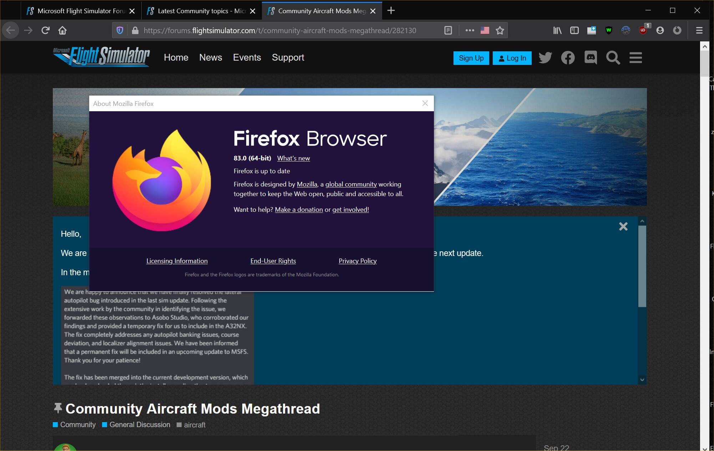Open the forum's Twitter icon
The height and width of the screenshot is (451, 714).
point(545,58)
